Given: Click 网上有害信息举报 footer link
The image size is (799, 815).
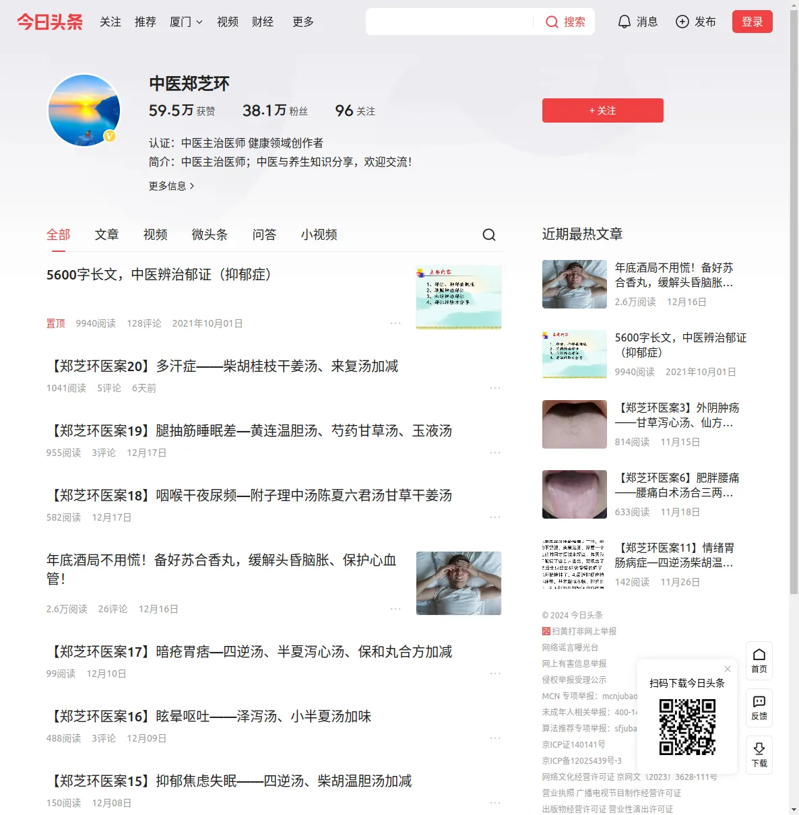Looking at the screenshot, I should coord(574,663).
